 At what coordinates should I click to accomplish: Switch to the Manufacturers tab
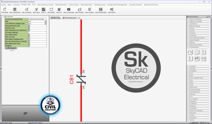(70, 18)
